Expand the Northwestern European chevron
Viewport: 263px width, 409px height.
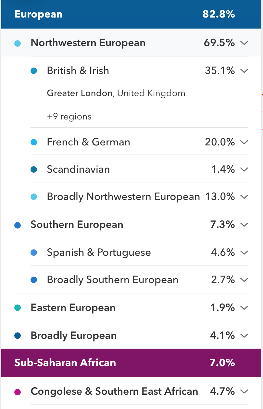[244, 43]
